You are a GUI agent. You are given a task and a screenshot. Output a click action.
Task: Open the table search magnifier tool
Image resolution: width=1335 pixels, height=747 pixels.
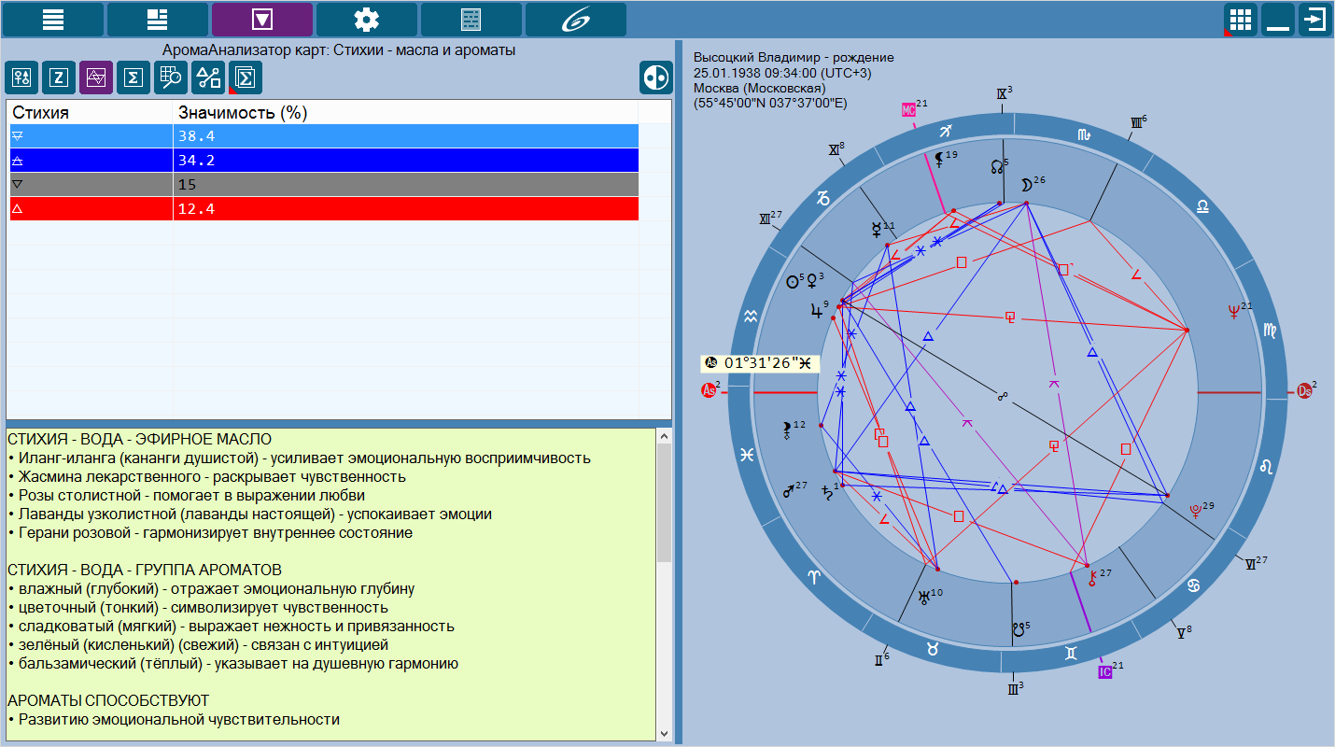coord(171,78)
